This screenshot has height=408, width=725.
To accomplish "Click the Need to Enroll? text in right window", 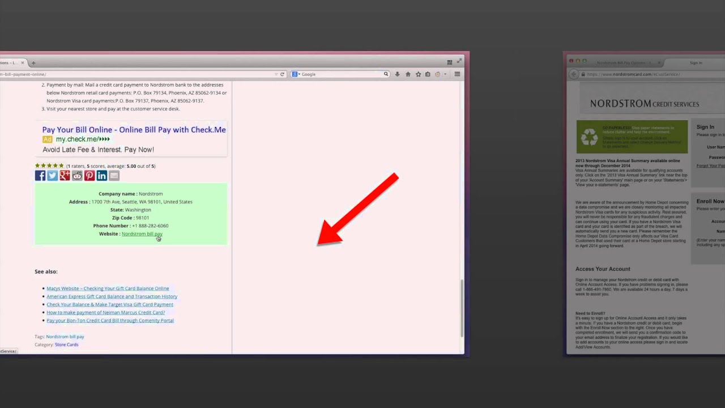I will (x=590, y=313).
